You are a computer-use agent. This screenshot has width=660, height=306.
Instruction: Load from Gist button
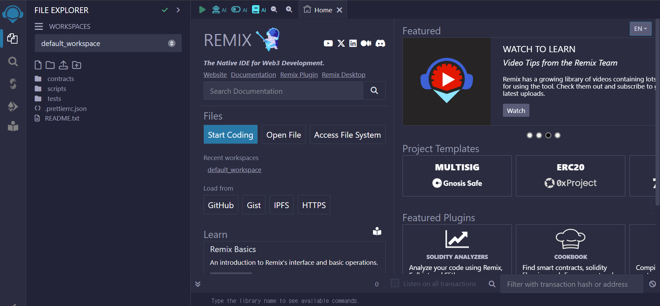click(x=254, y=205)
